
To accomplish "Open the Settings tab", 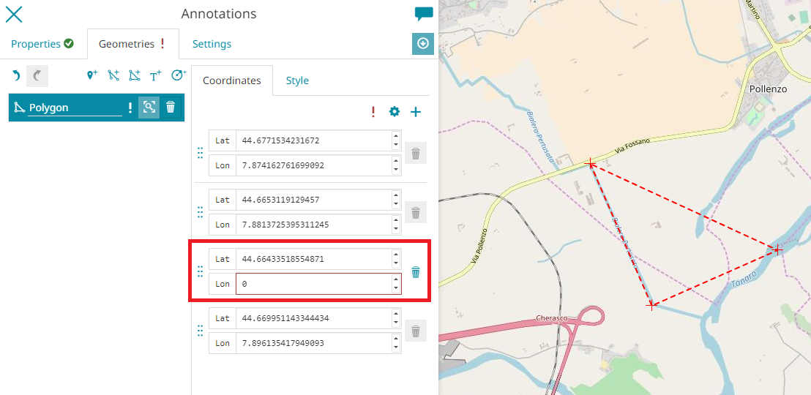I will click(212, 44).
